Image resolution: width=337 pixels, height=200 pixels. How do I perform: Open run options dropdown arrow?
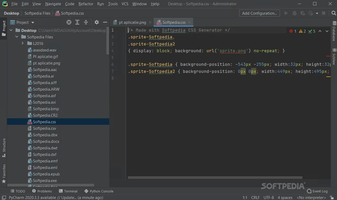[x=317, y=13]
